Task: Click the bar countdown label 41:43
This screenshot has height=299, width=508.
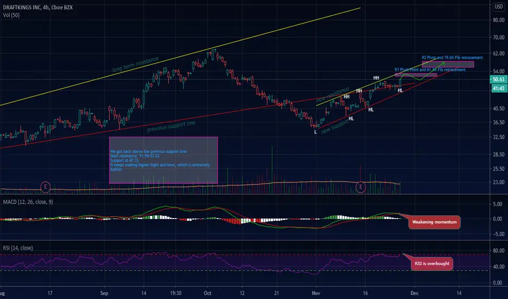Action: [x=499, y=88]
